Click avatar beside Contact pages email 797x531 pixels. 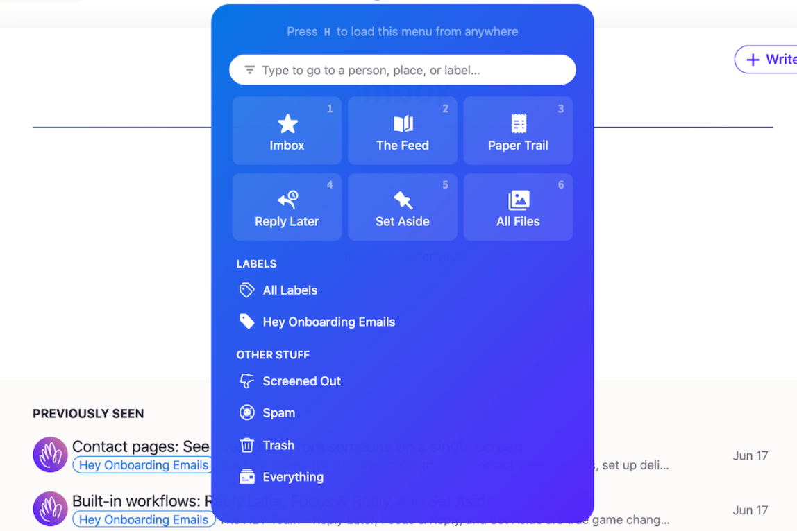50,454
